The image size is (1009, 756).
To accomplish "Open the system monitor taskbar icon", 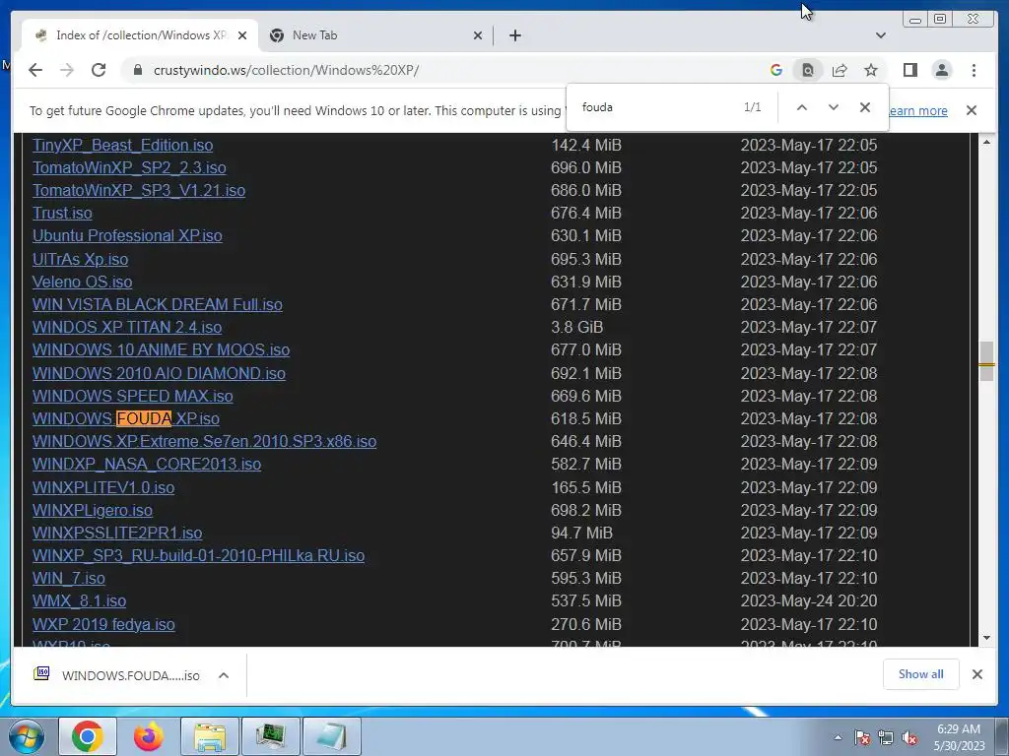I will pos(270,736).
